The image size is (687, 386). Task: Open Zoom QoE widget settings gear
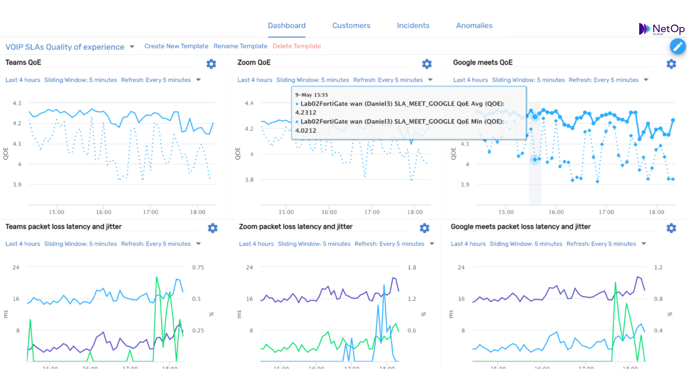click(427, 64)
